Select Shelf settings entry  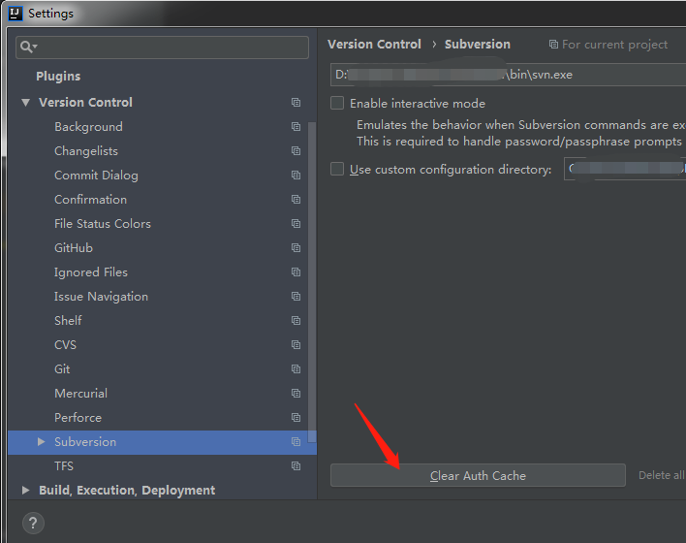click(x=68, y=321)
